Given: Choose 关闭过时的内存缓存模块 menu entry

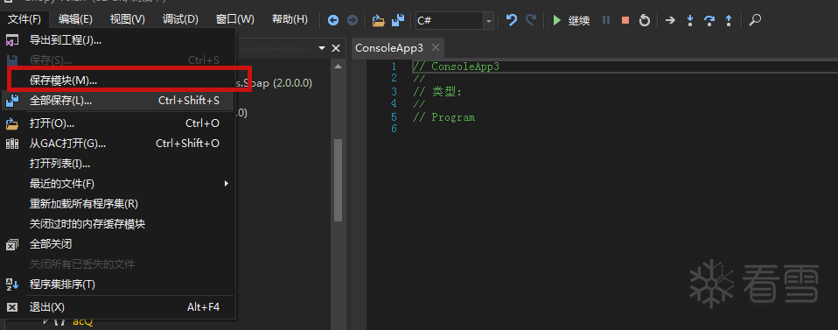Looking at the screenshot, I should 118,223.
